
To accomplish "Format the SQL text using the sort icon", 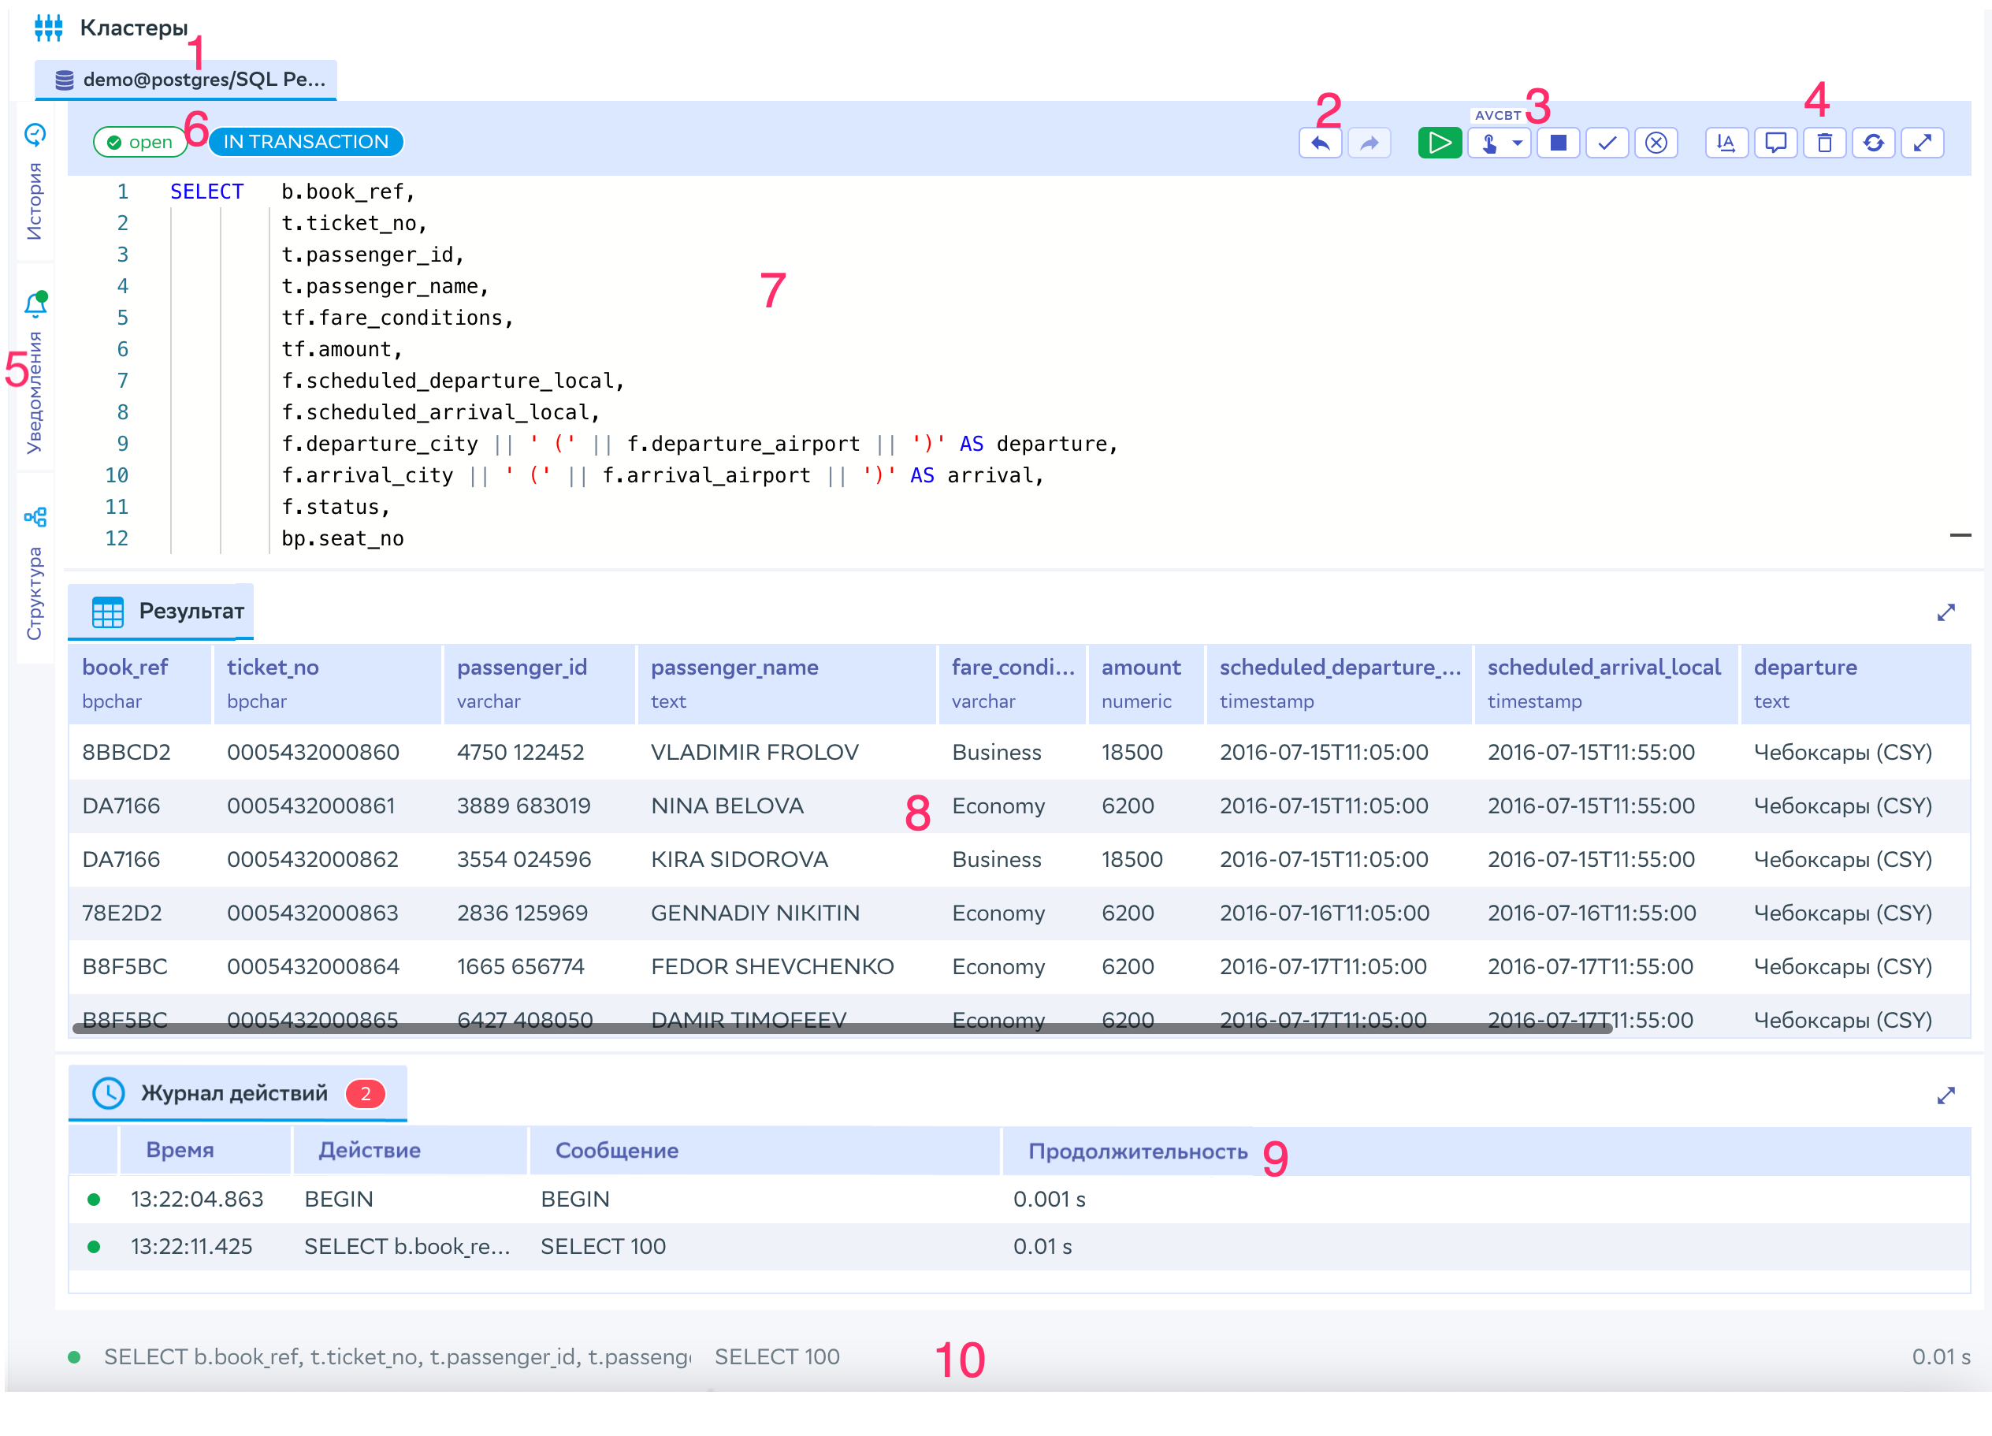I will [1726, 143].
